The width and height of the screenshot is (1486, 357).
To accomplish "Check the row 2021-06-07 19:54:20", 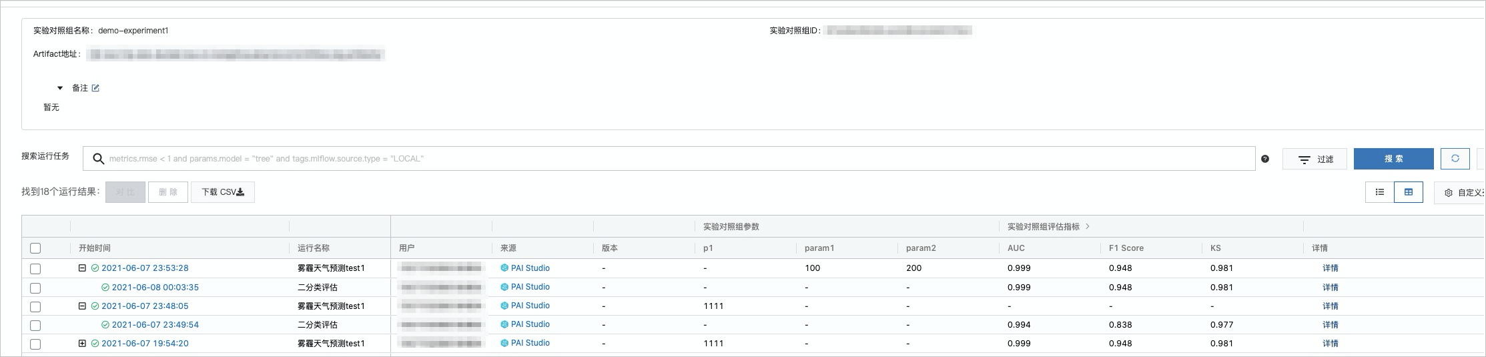I will tap(35, 344).
